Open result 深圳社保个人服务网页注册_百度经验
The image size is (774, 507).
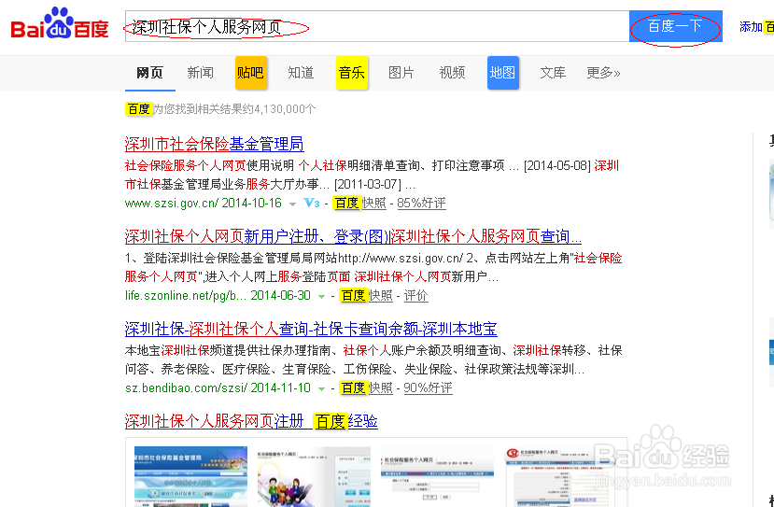coord(251,421)
